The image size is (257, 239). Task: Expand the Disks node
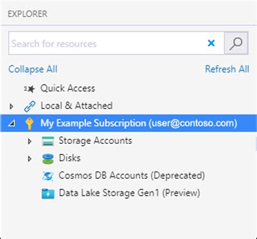coord(30,159)
